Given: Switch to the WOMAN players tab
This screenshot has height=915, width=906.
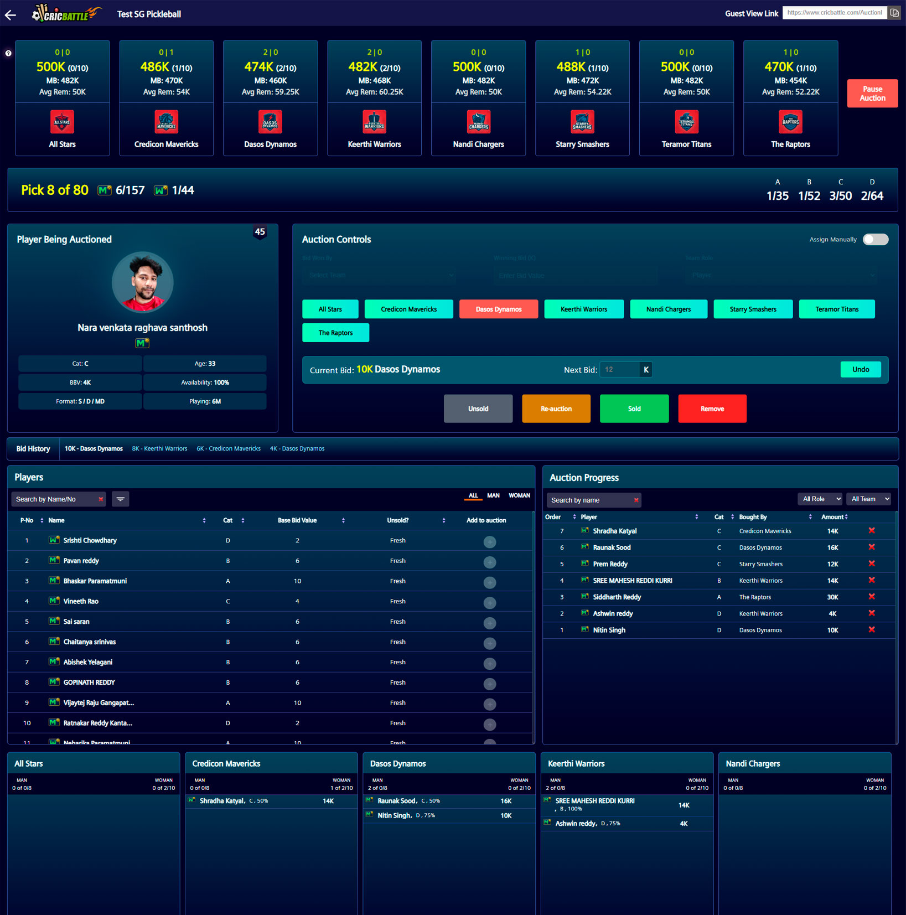Looking at the screenshot, I should click(x=519, y=495).
